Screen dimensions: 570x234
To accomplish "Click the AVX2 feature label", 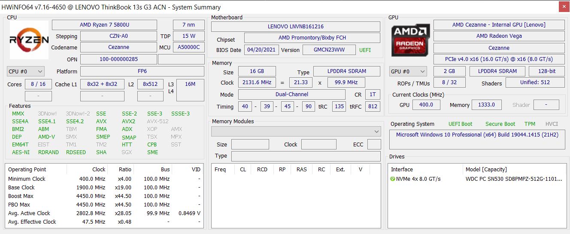I will tap(128, 122).
